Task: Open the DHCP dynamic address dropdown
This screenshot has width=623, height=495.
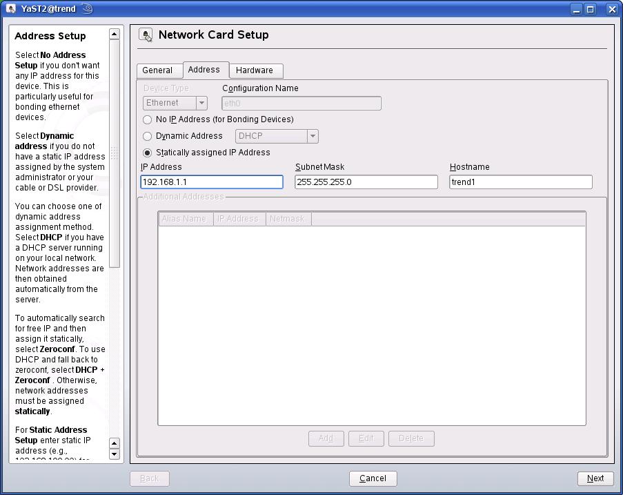Action: click(277, 137)
